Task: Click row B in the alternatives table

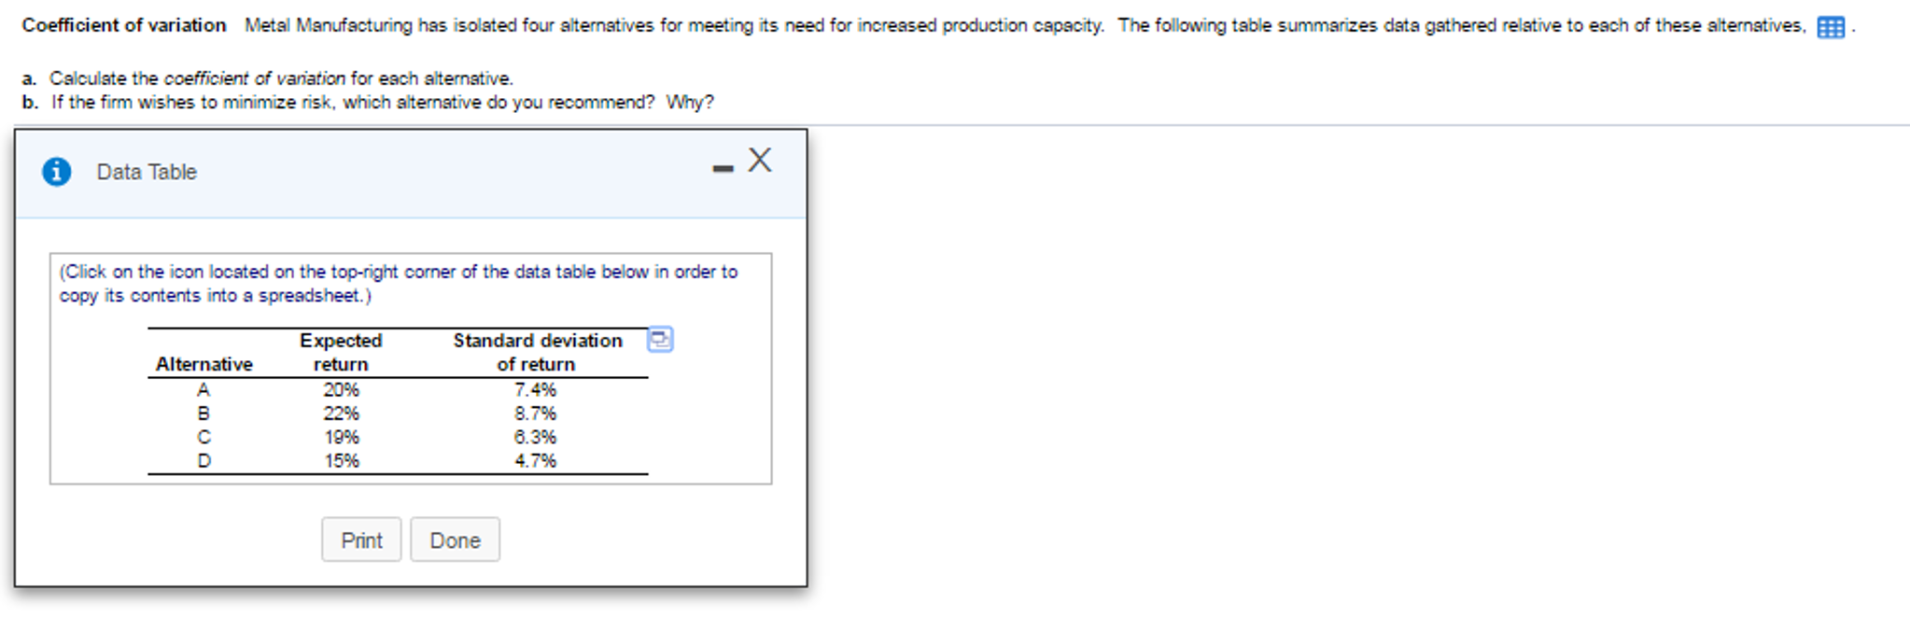Action: [x=204, y=413]
